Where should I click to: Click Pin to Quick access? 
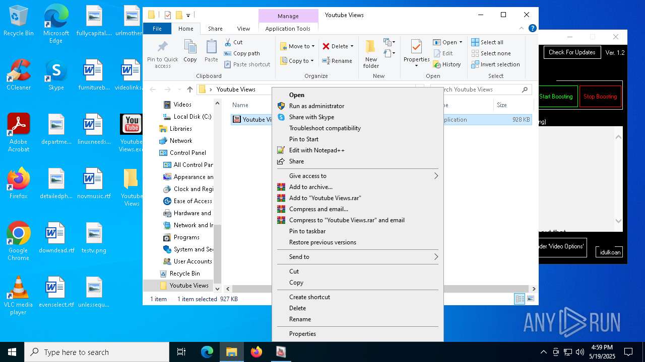(163, 54)
